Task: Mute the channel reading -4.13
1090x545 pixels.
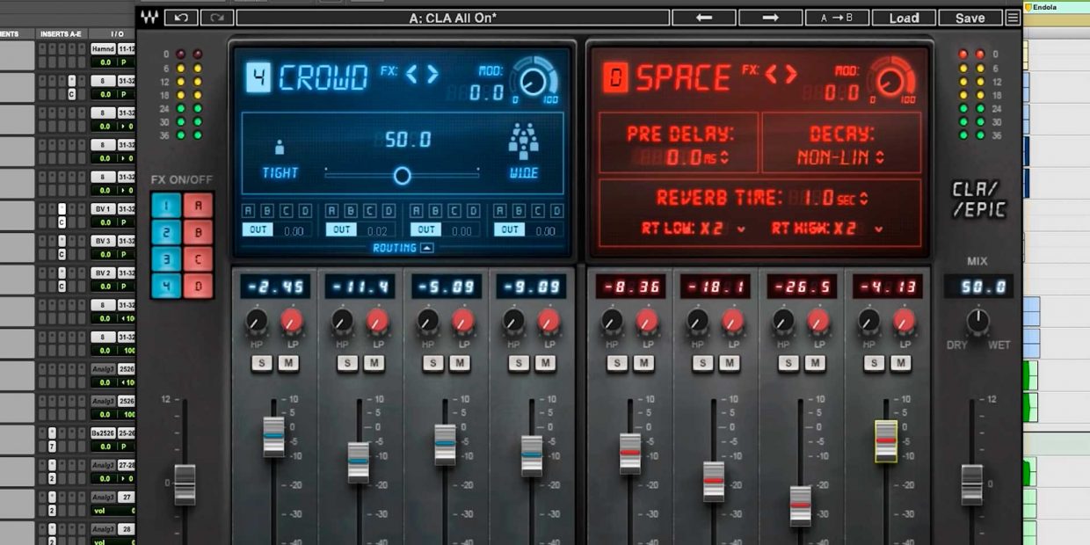Action: (x=900, y=363)
